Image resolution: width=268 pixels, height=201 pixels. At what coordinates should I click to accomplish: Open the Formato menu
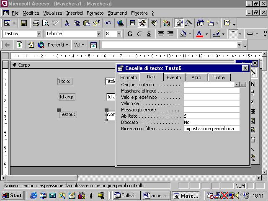coord(95,13)
